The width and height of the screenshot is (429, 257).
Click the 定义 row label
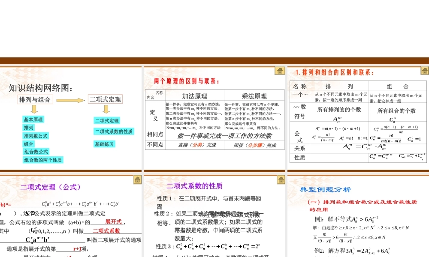pyautogui.click(x=155, y=115)
